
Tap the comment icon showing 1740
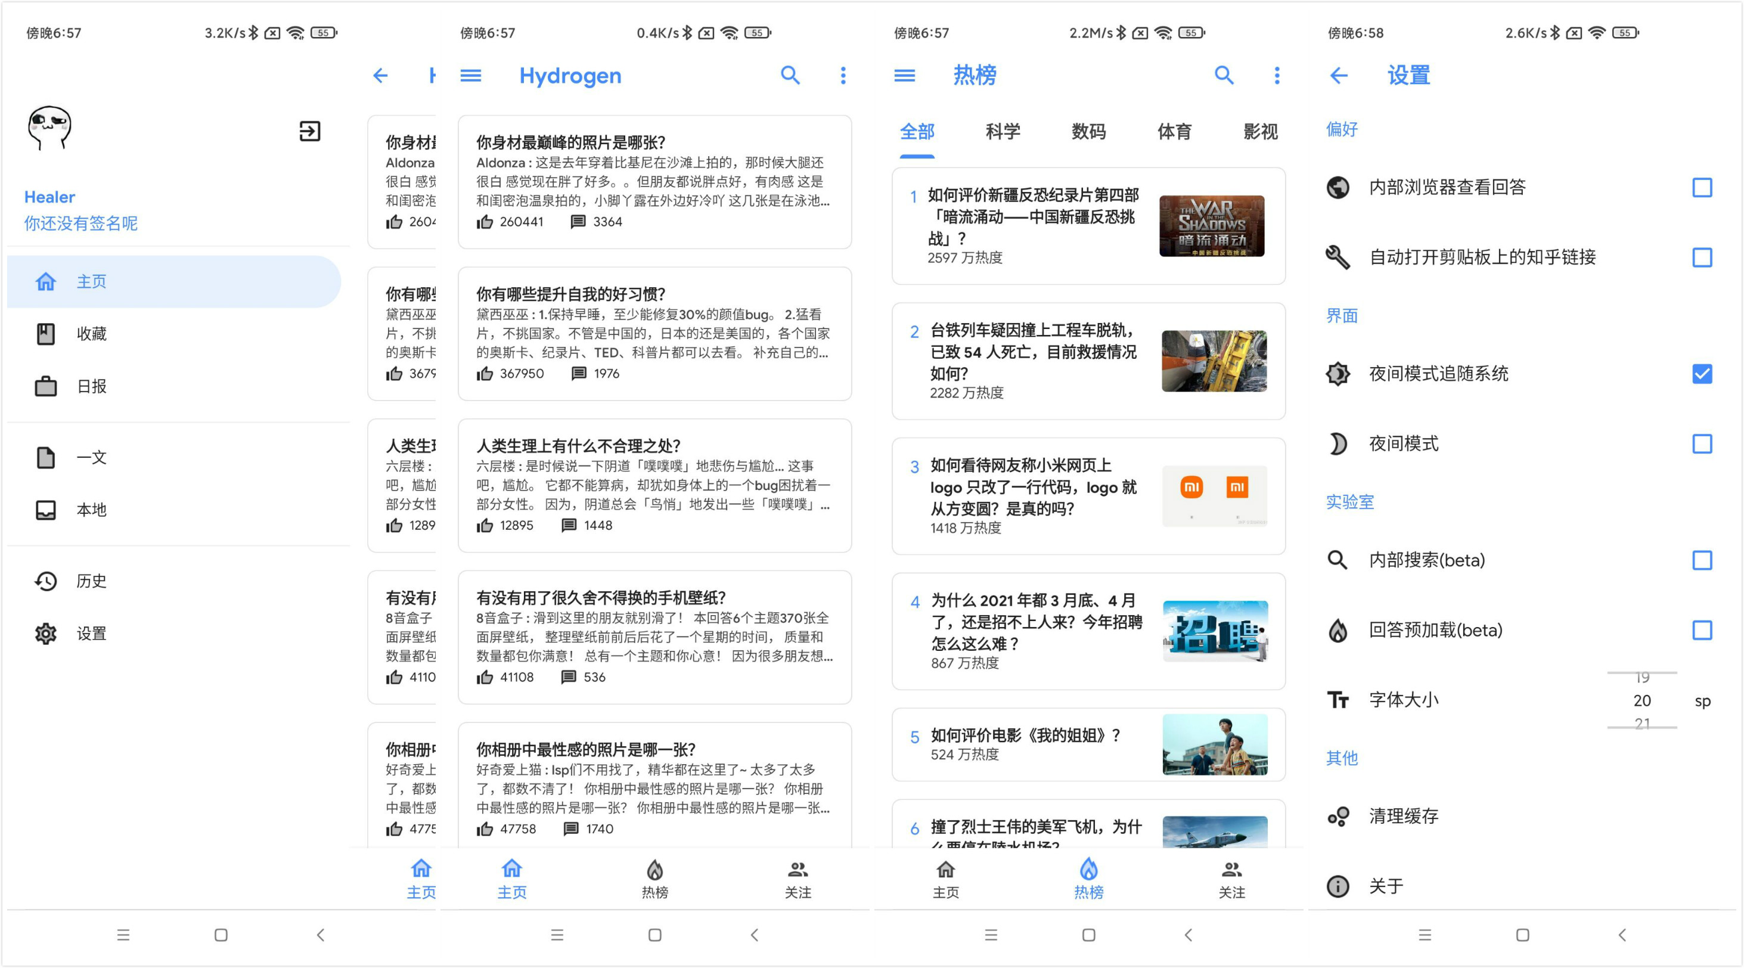[x=572, y=829]
